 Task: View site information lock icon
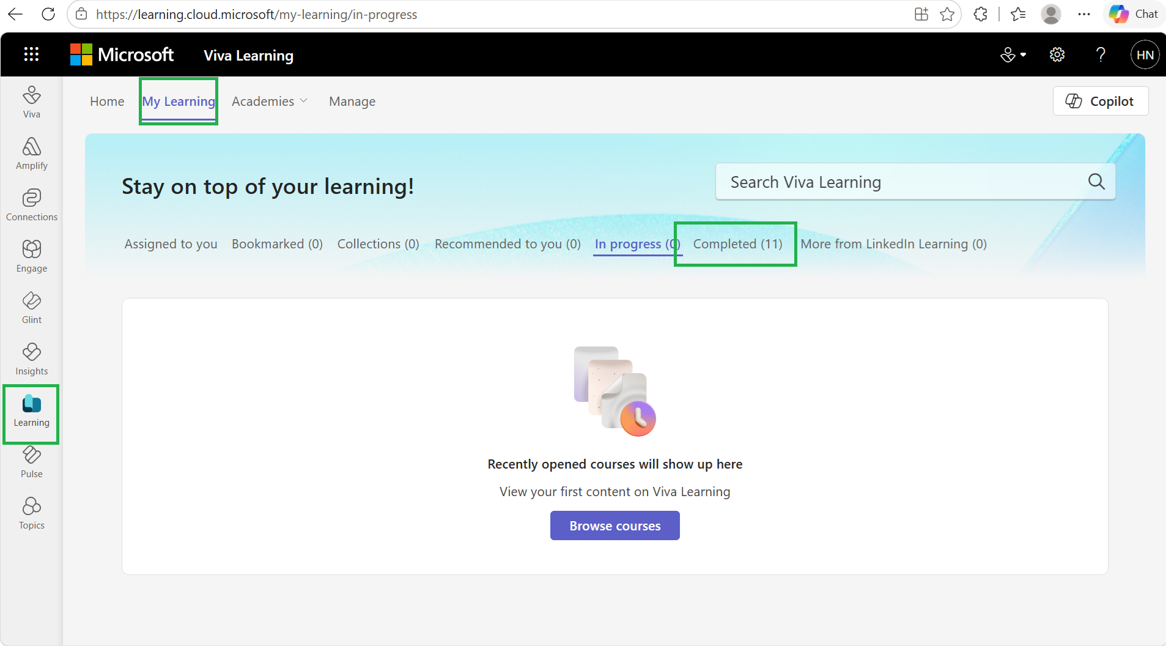click(81, 14)
